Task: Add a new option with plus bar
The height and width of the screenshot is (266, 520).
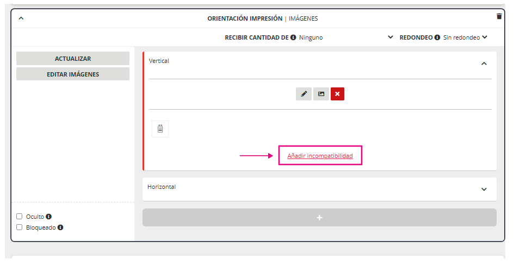Action: (x=319, y=218)
